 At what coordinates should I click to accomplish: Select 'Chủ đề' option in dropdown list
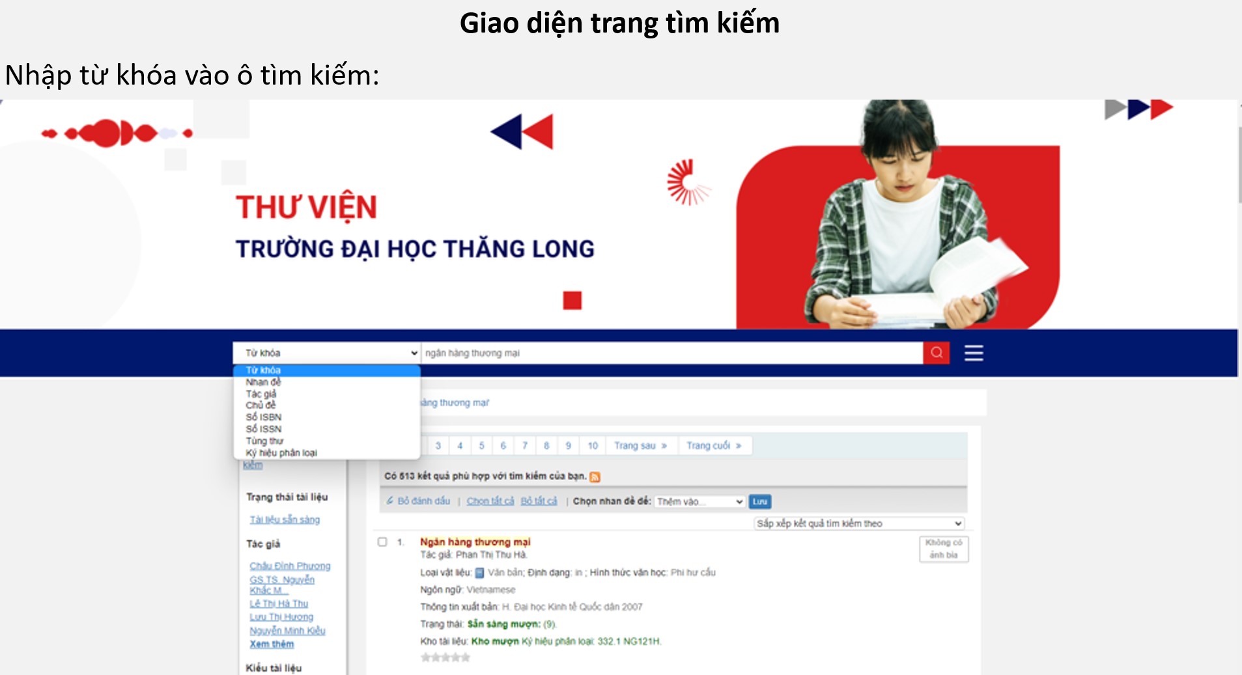click(x=326, y=406)
